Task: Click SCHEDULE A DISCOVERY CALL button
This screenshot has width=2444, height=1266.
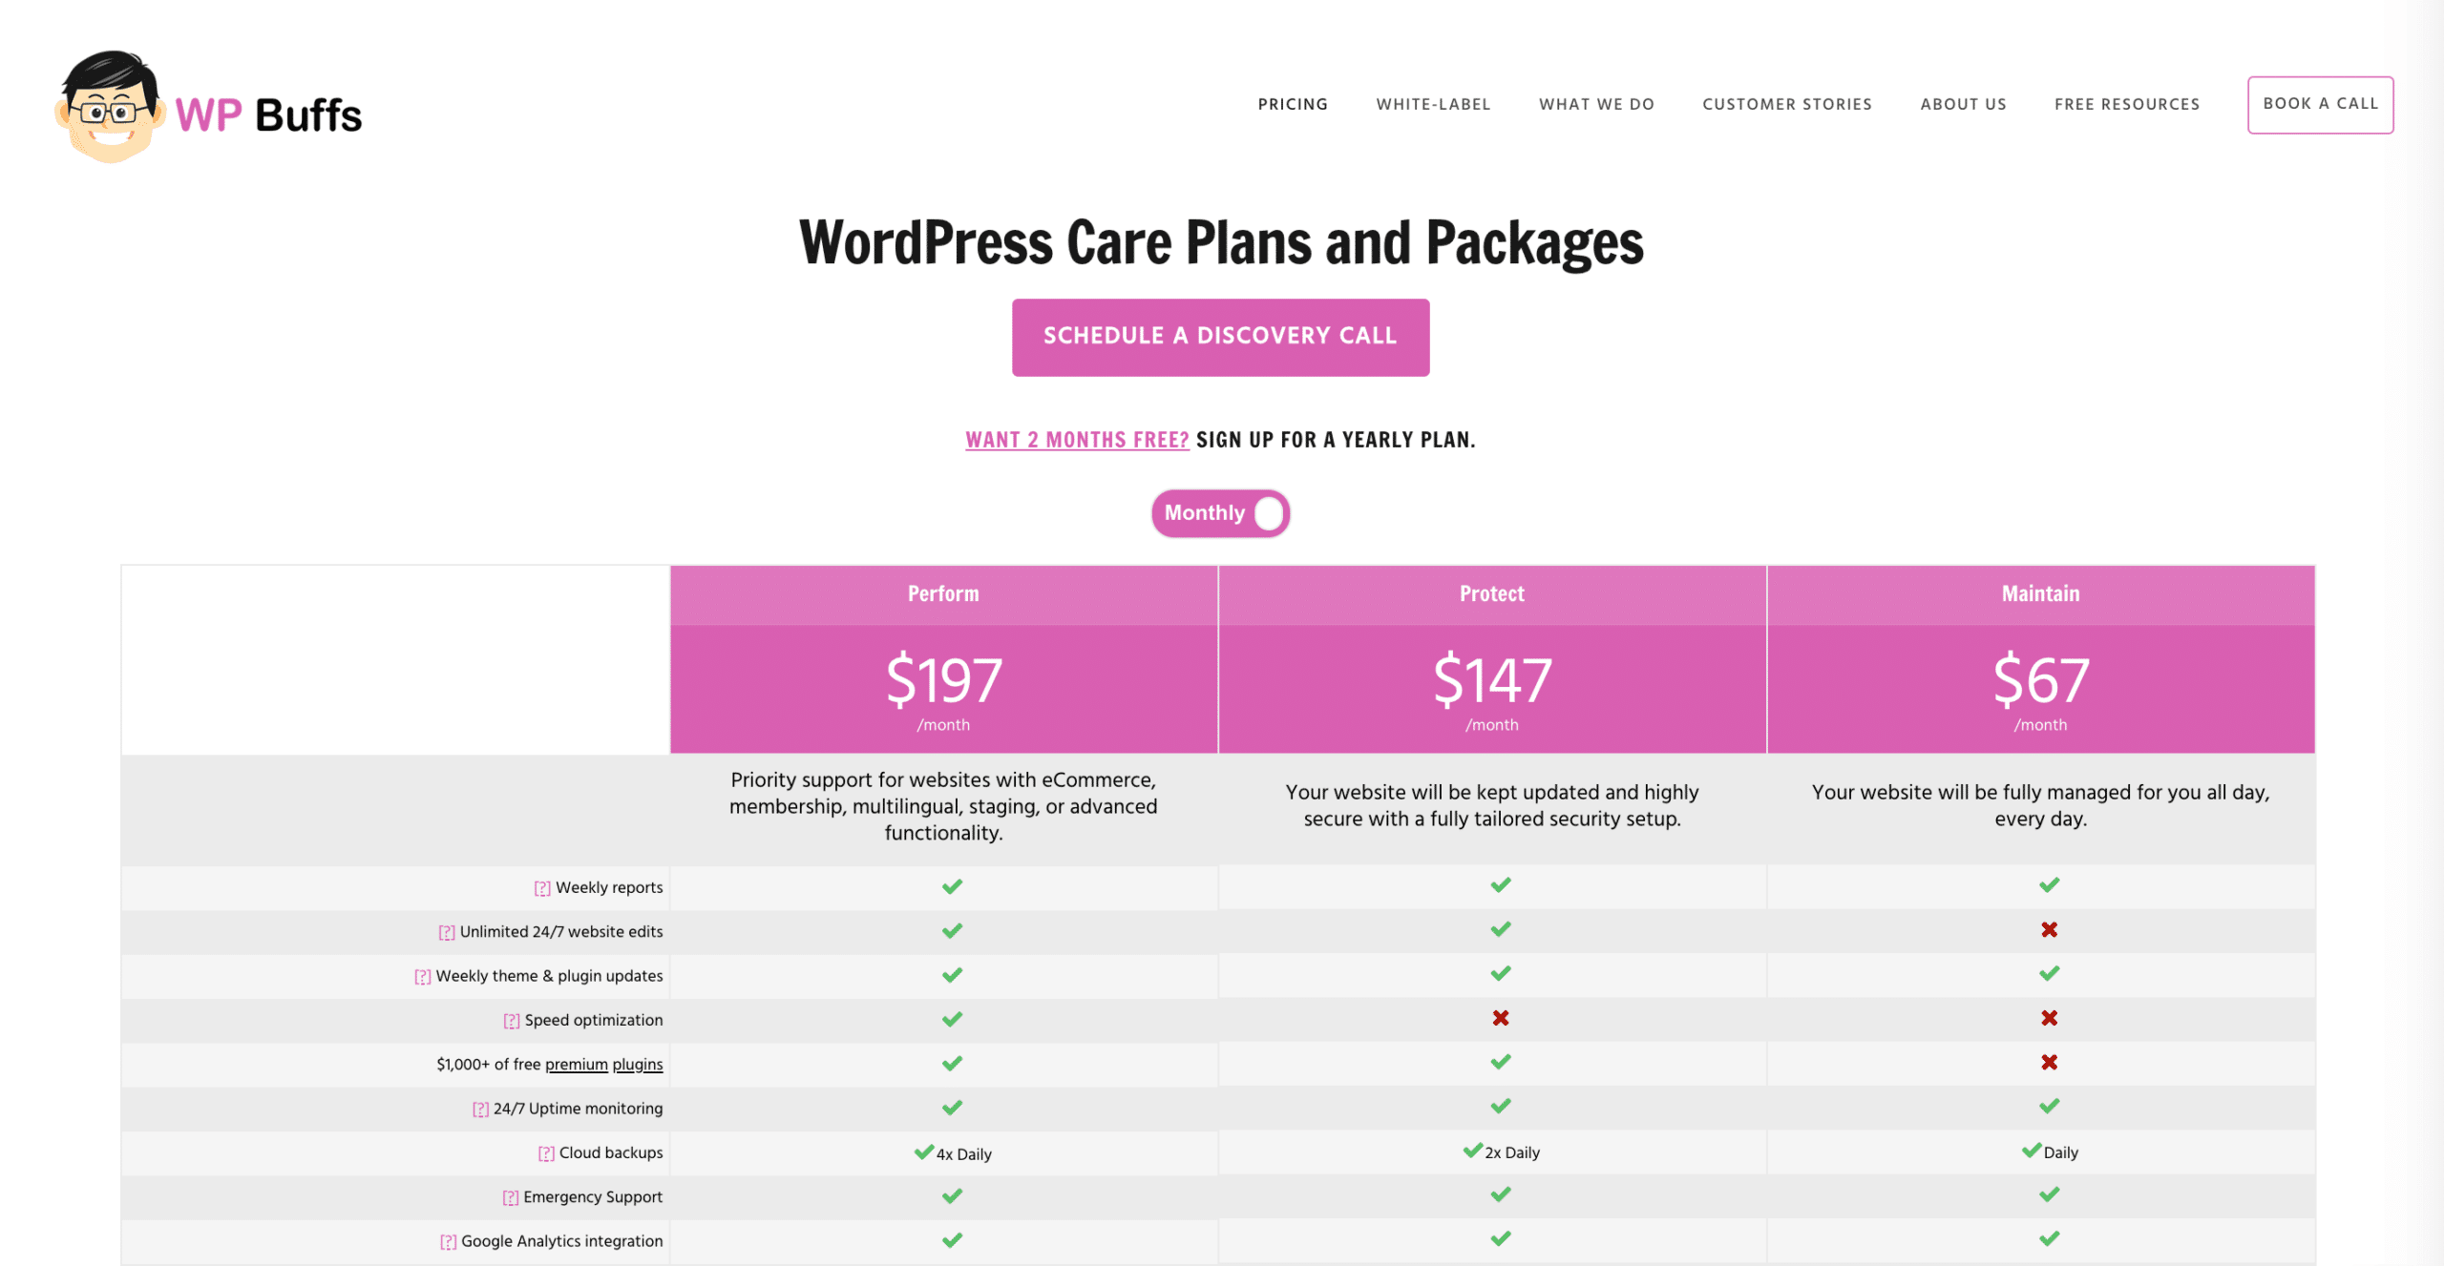Action: click(1221, 336)
